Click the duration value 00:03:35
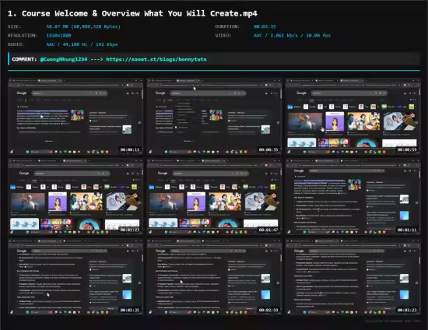This screenshot has height=330, width=428. coord(265,26)
